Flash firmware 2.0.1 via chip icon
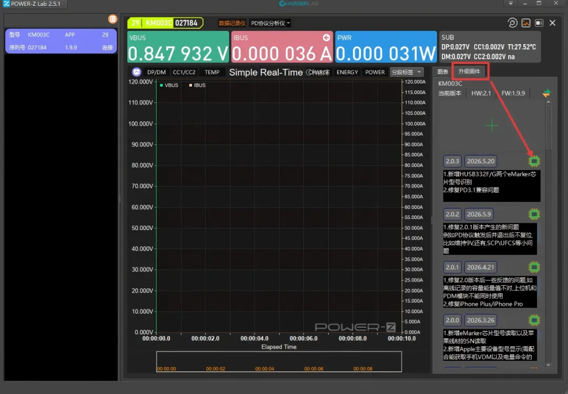 point(534,267)
